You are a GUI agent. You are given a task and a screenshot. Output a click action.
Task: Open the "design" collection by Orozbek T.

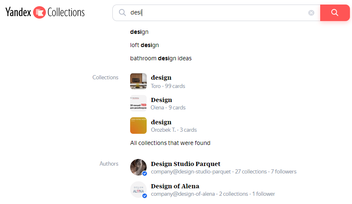161,122
